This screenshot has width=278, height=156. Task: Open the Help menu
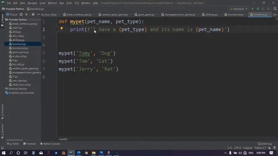[x=96, y=3]
